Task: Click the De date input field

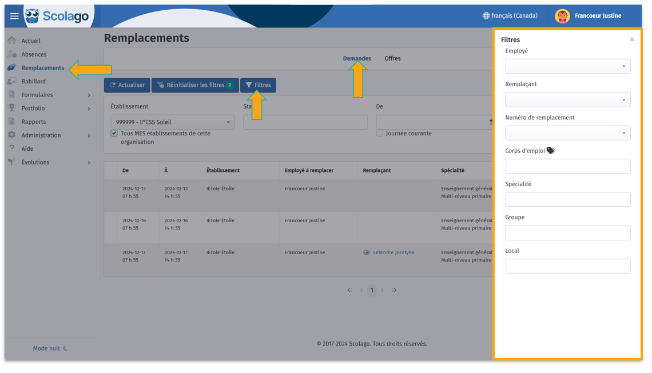Action: click(x=434, y=122)
